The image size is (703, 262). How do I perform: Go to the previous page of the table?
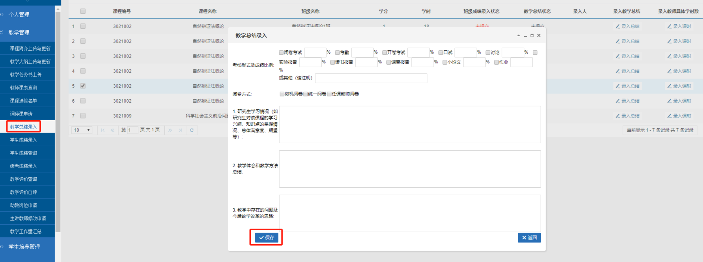(x=112, y=130)
